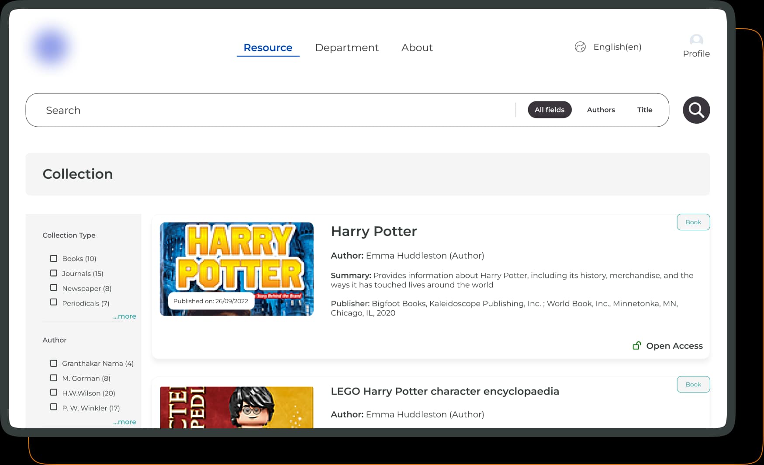Screen dimensions: 764x465
Task: Select the M. Gorman (8) author checkbox
Action: (x=54, y=378)
